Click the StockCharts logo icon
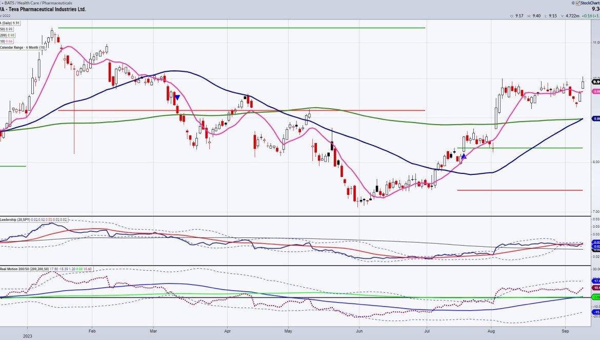The image size is (600, 340). click(578, 3)
